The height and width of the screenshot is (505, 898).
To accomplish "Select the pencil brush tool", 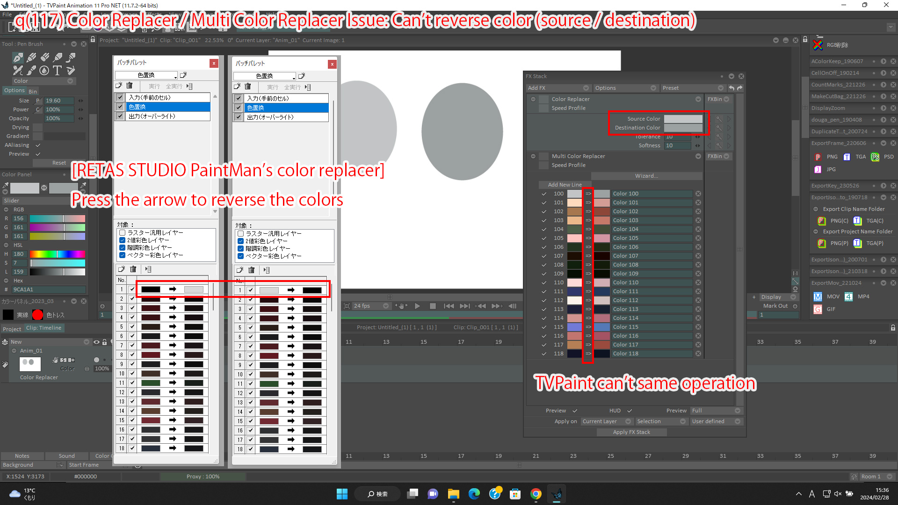I will 31,58.
